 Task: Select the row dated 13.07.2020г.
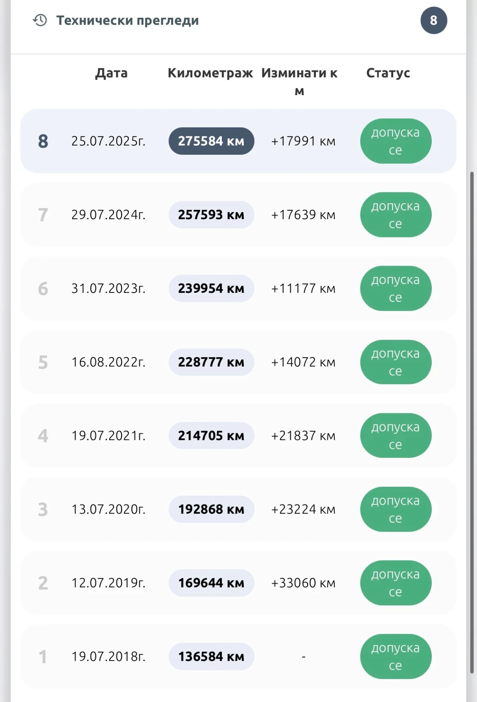238,509
